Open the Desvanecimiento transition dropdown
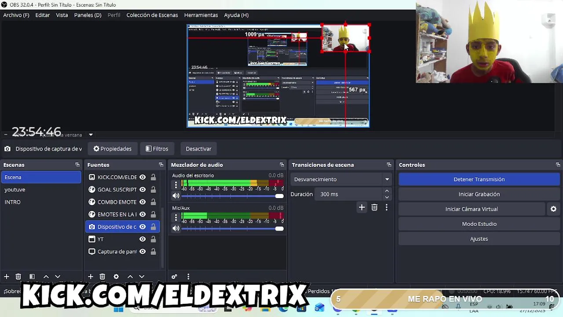The height and width of the screenshot is (317, 563). [x=341, y=179]
